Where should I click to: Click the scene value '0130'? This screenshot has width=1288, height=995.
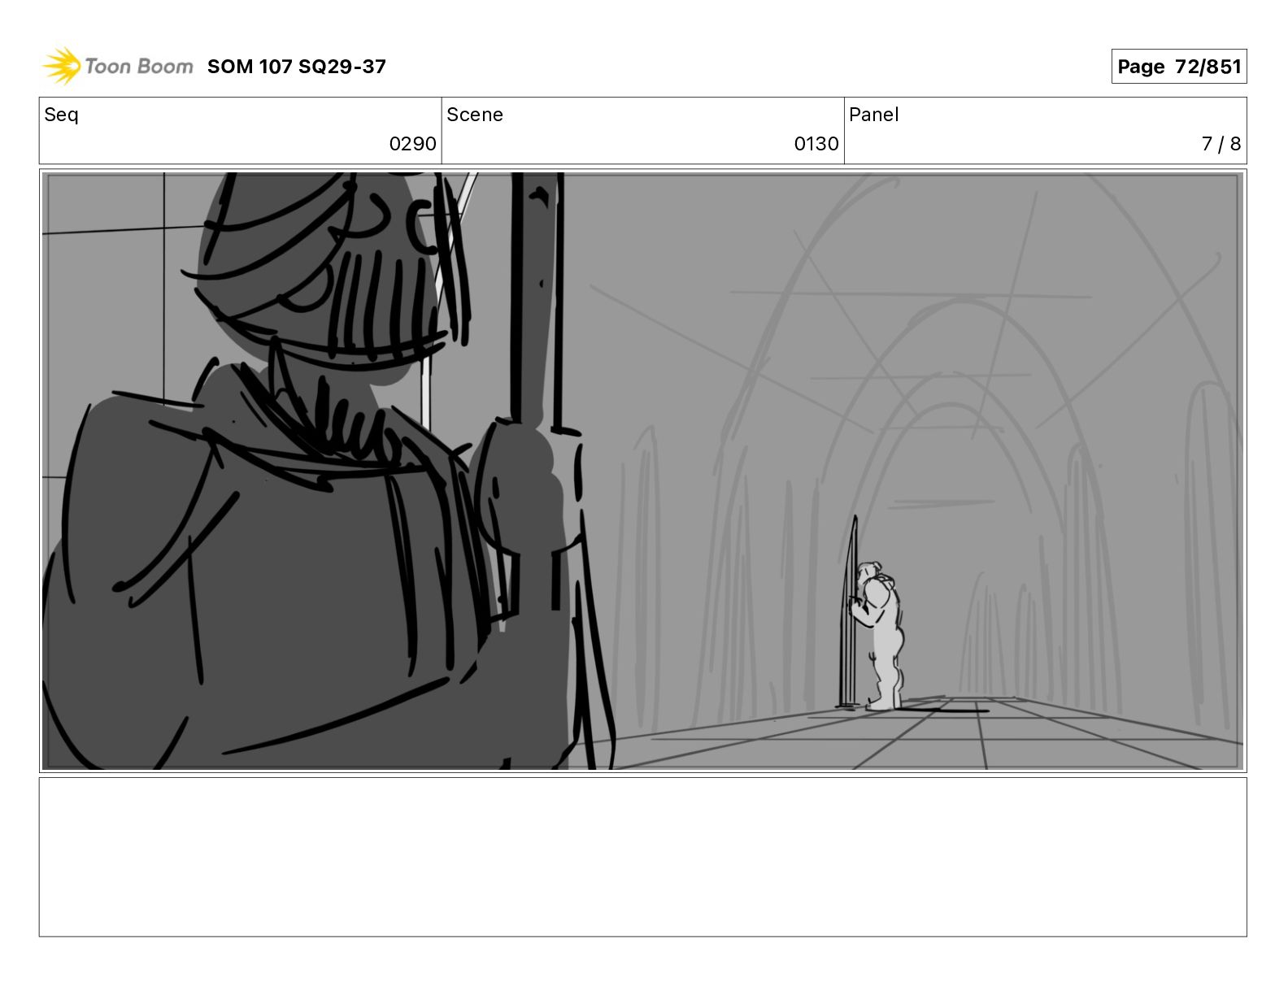tap(816, 144)
